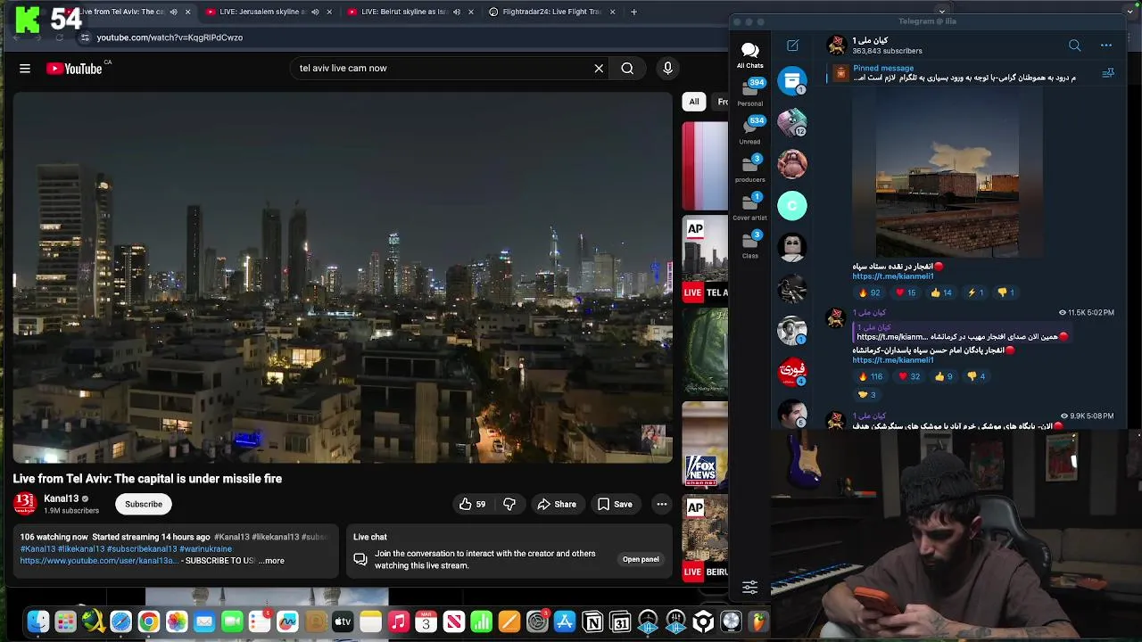Open the AP LIVE BEIRUT recommended thumbnail
The image size is (1142, 642).
[x=705, y=538]
